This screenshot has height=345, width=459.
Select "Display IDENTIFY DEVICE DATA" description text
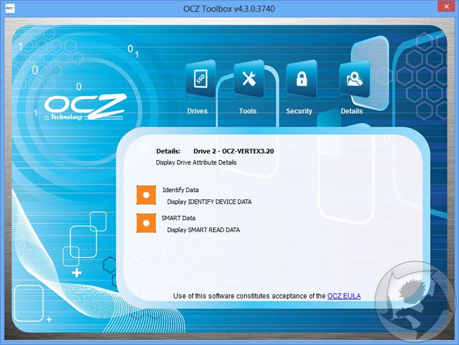point(209,202)
